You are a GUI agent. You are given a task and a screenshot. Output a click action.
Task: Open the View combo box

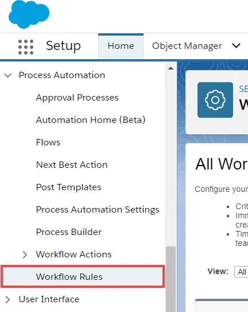241,272
